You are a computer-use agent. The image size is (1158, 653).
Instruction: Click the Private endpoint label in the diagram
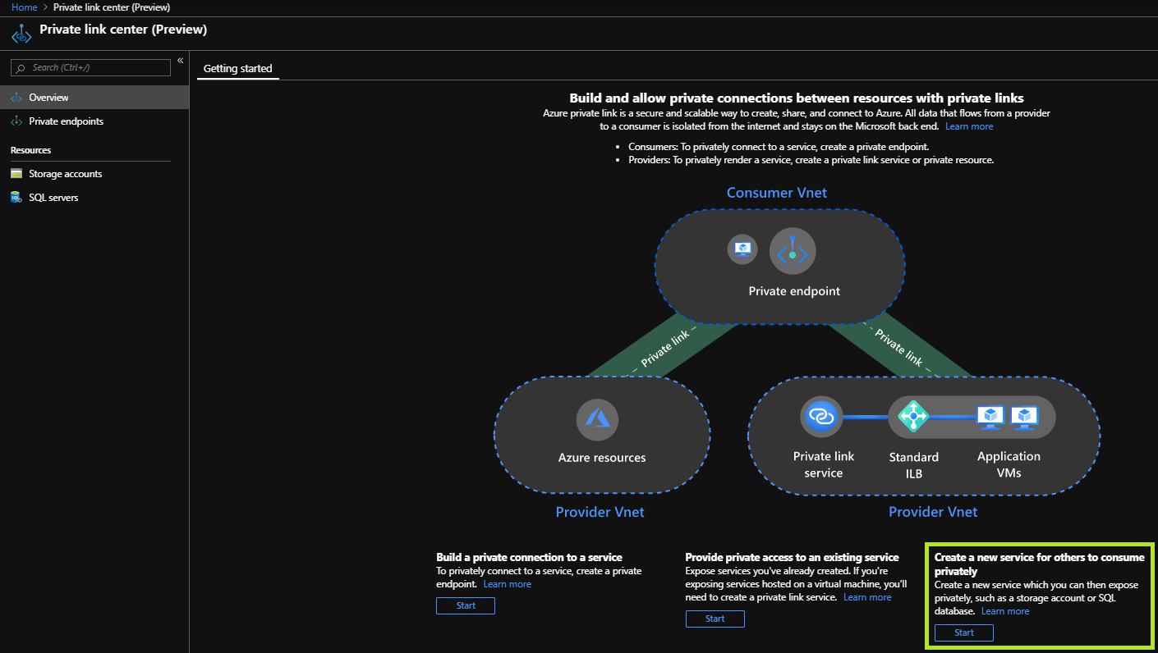point(794,291)
